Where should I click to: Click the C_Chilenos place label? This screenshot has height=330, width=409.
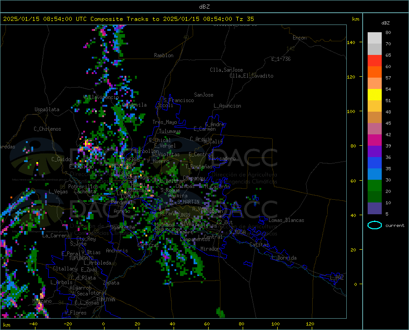click(x=47, y=129)
